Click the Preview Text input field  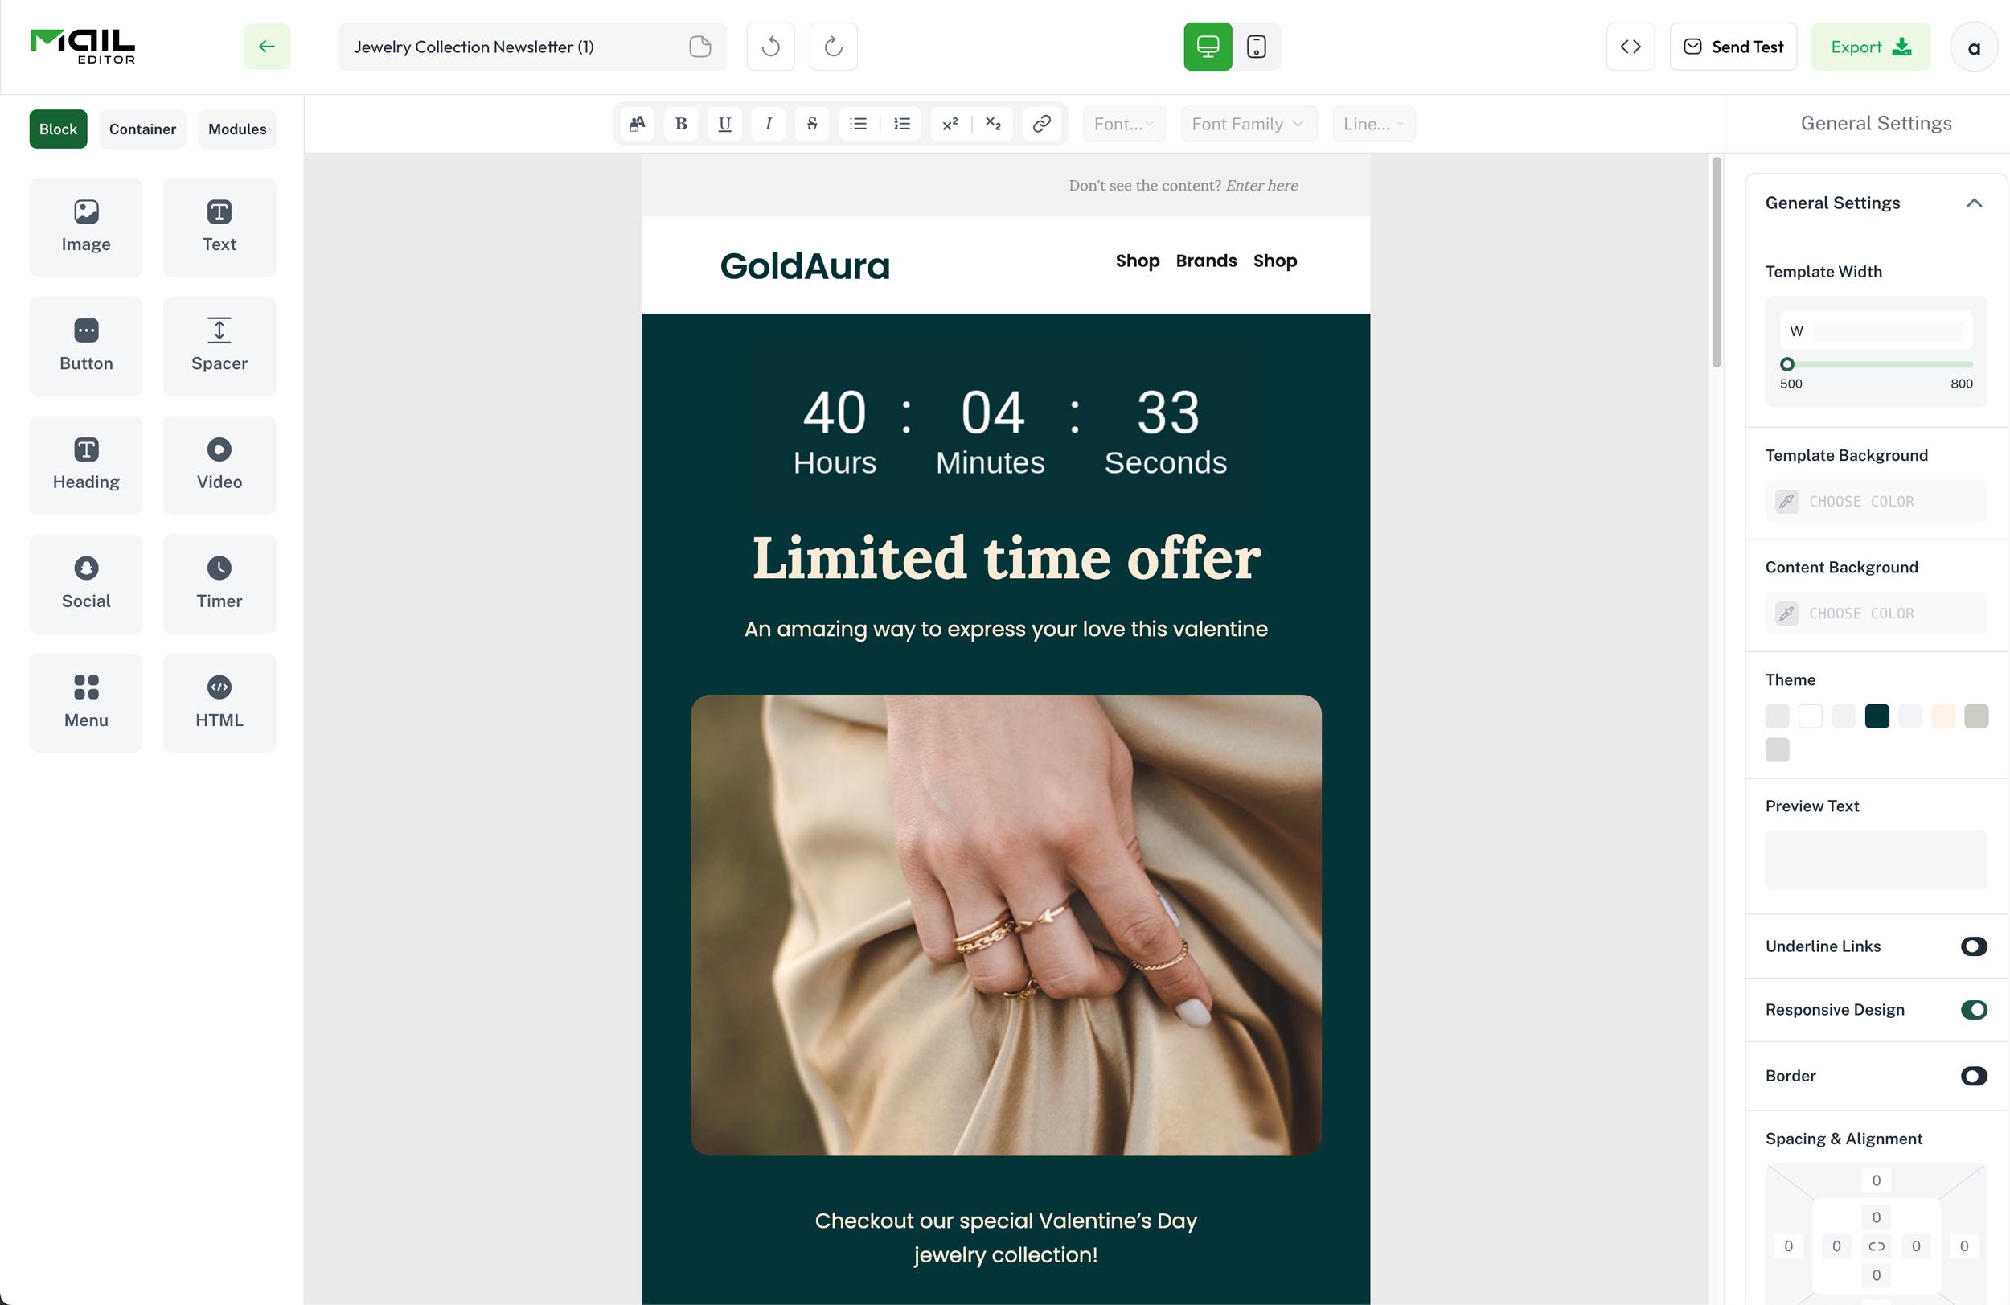(x=1875, y=859)
